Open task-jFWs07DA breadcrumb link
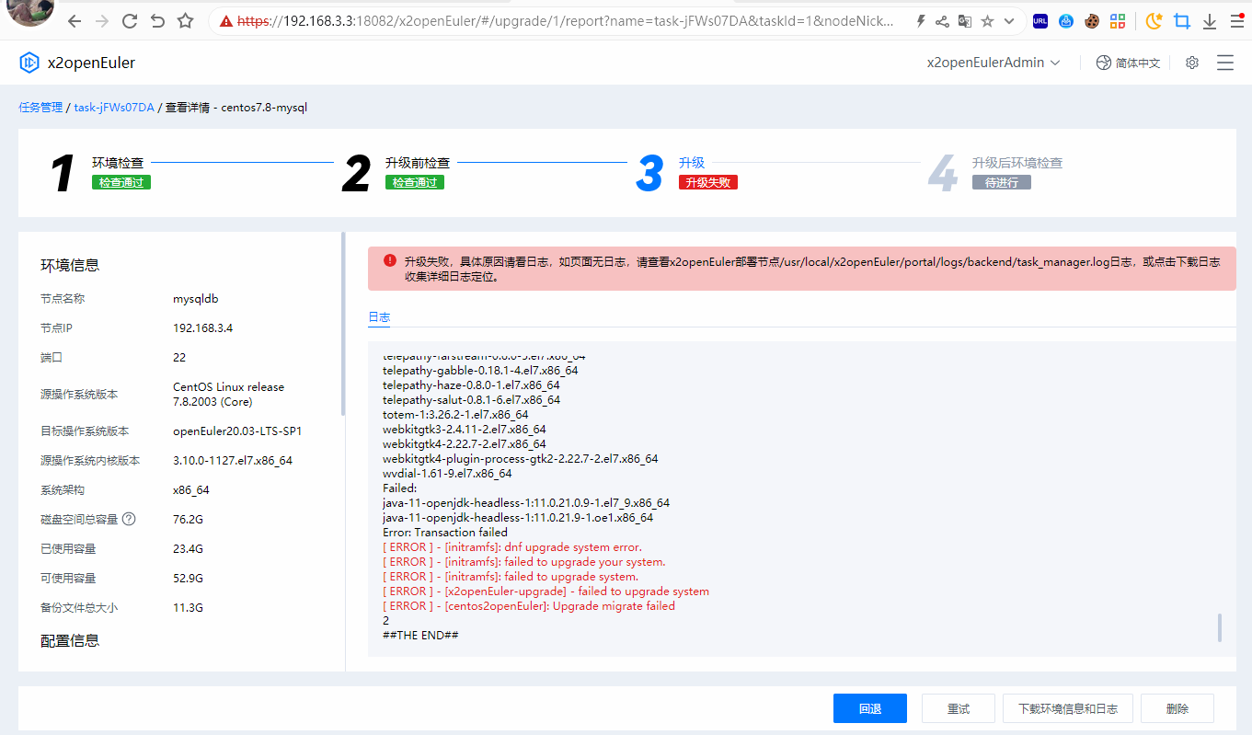The image size is (1252, 735). 114,107
